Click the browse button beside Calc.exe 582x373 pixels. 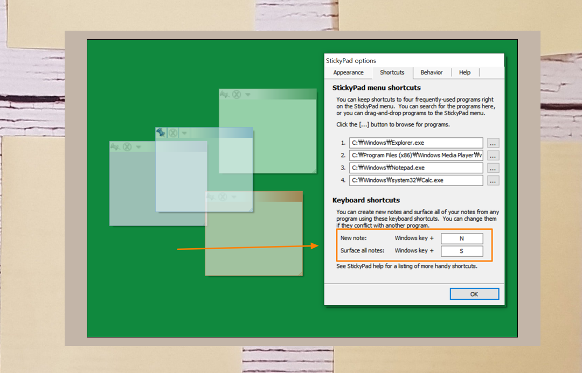pos(493,180)
